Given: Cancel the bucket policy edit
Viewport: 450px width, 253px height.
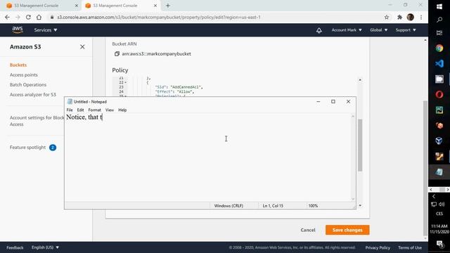Looking at the screenshot, I should [308, 230].
